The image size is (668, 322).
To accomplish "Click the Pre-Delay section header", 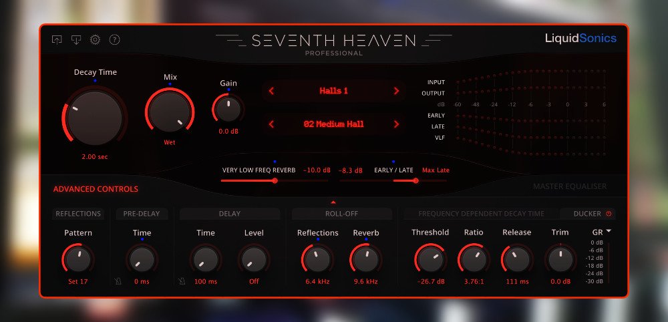I will pyautogui.click(x=142, y=214).
